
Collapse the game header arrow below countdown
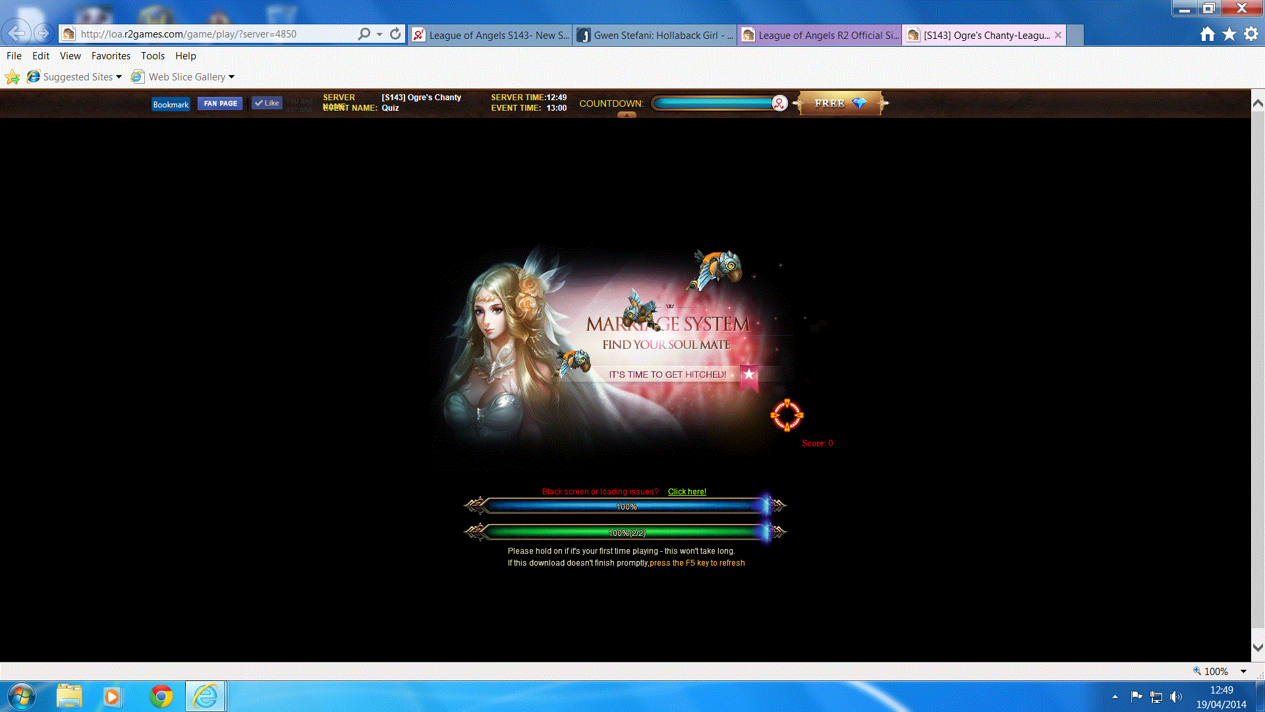pos(627,115)
